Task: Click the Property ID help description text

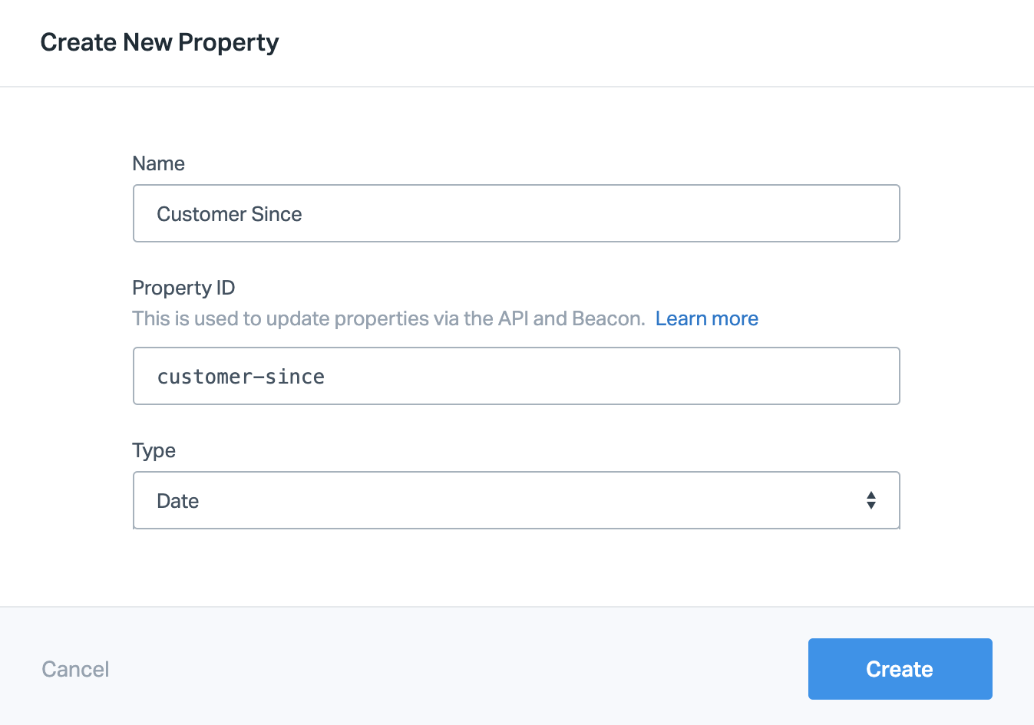Action: coord(388,318)
